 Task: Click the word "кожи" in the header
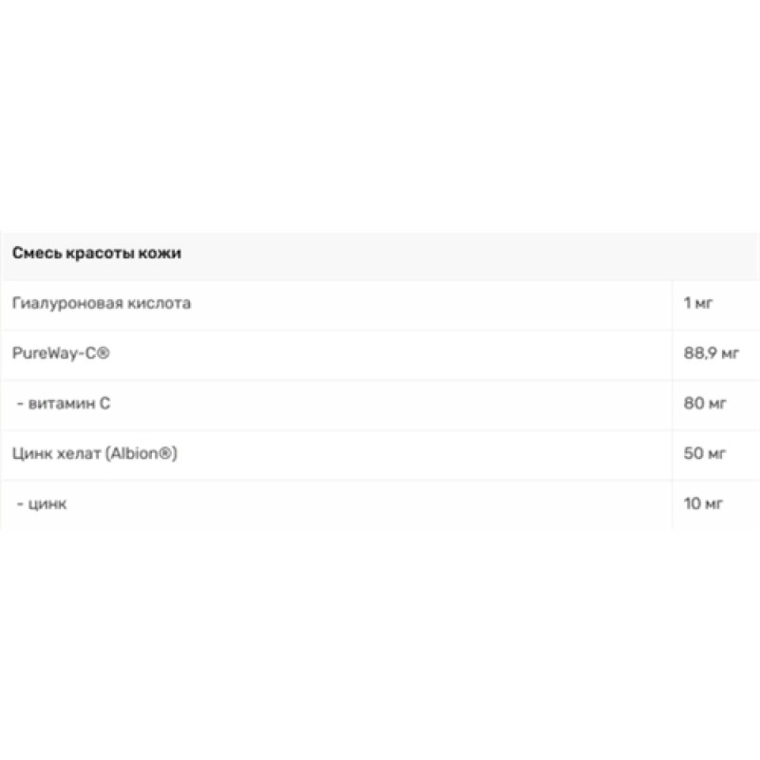[x=161, y=254]
